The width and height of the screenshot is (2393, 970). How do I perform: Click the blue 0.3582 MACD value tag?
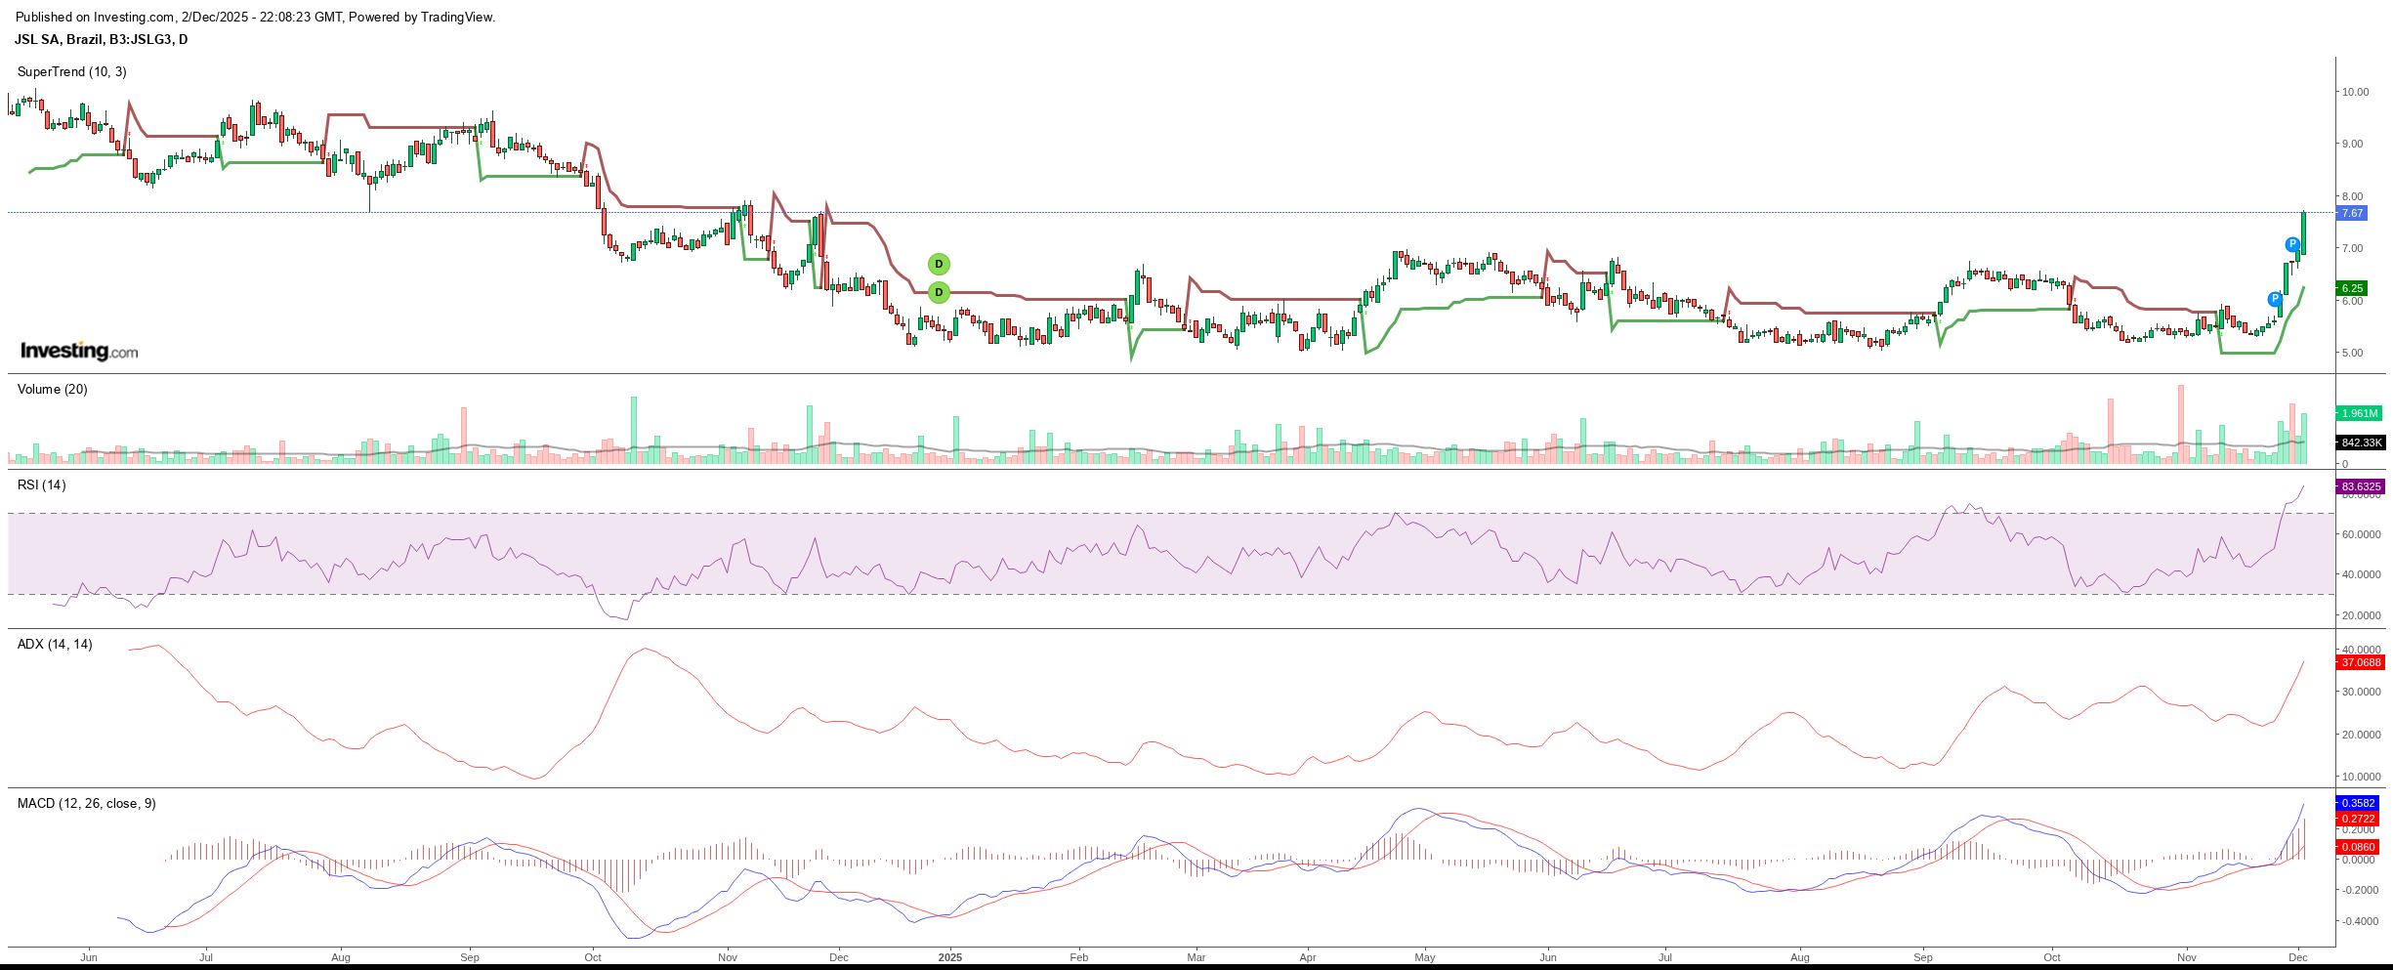(x=2358, y=803)
